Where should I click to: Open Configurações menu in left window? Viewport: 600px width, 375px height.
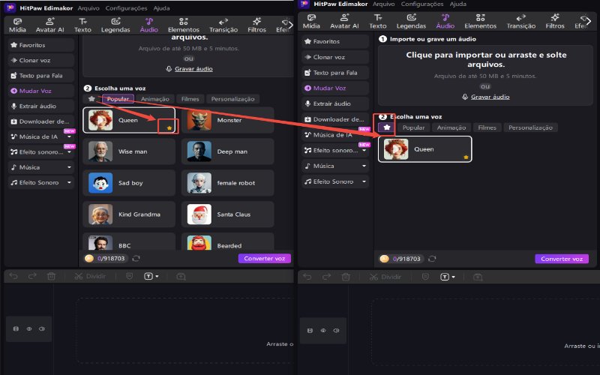[125, 7]
